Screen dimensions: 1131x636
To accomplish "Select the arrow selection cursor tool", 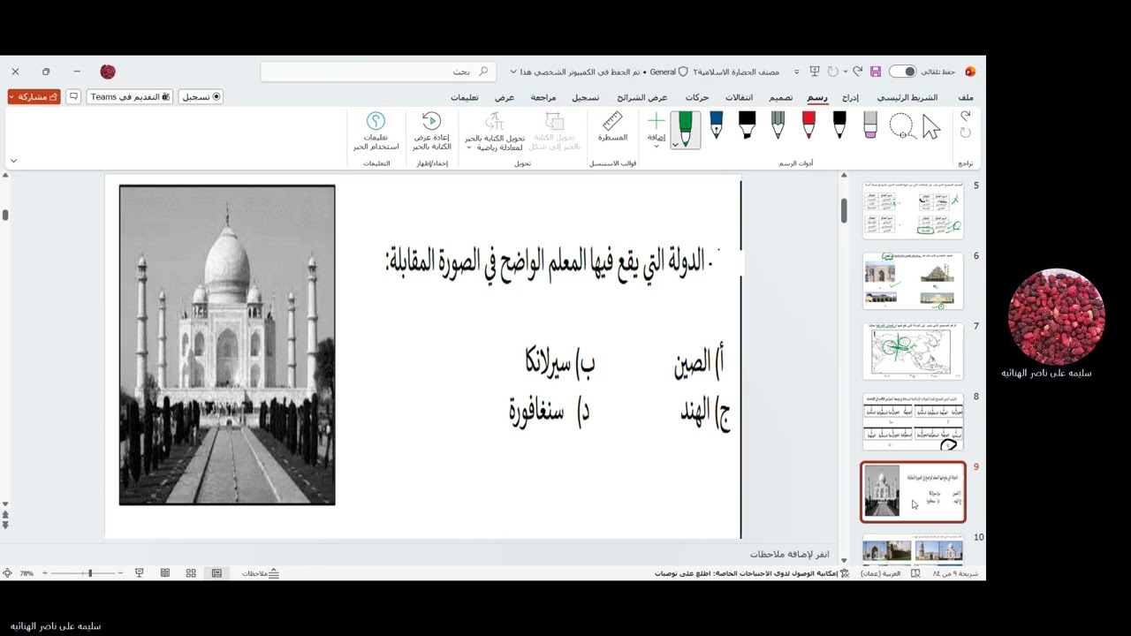I will tap(931, 127).
